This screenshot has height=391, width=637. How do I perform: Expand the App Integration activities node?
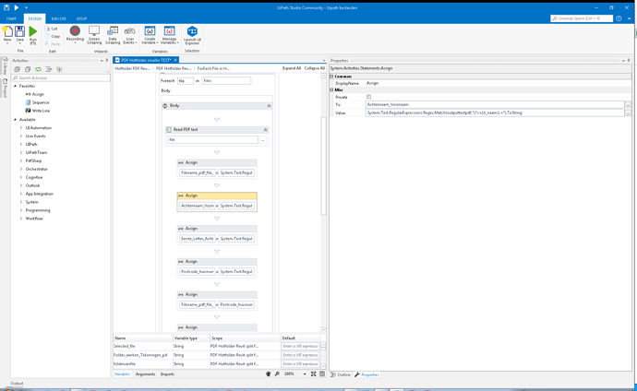[21, 194]
